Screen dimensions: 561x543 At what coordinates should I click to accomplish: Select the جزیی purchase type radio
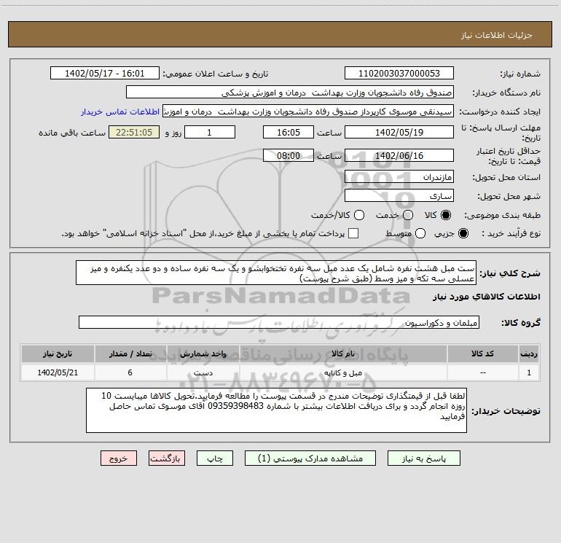(463, 233)
